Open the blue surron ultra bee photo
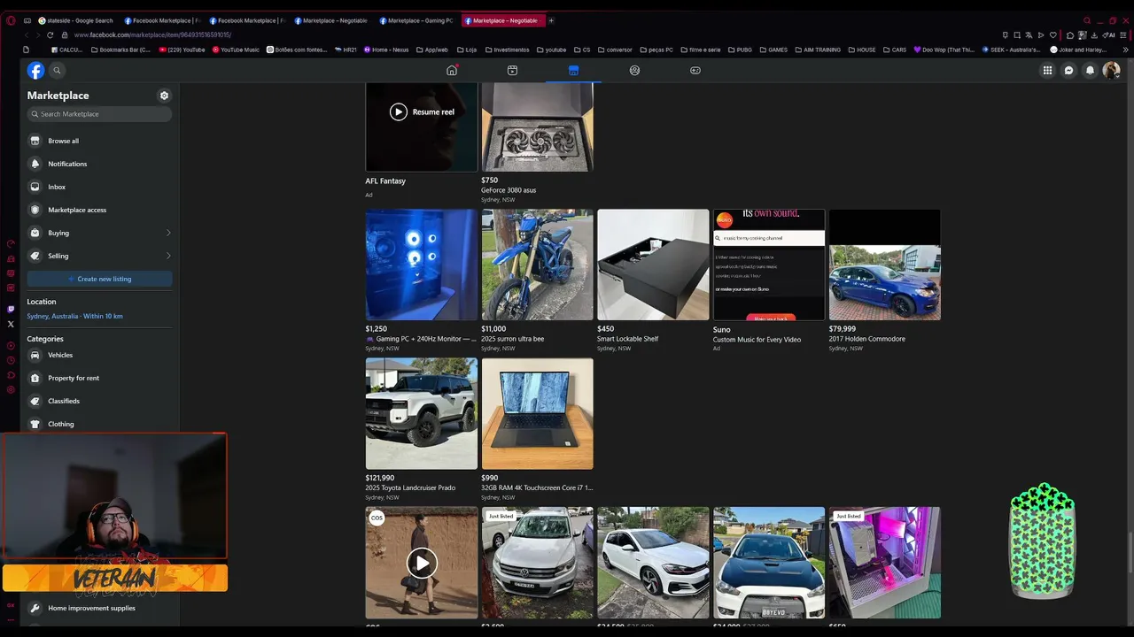 click(x=538, y=265)
